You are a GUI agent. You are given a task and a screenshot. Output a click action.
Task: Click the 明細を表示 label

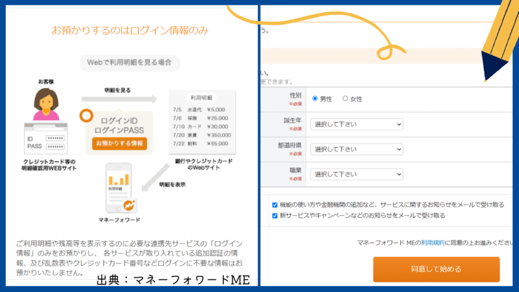pos(172,185)
